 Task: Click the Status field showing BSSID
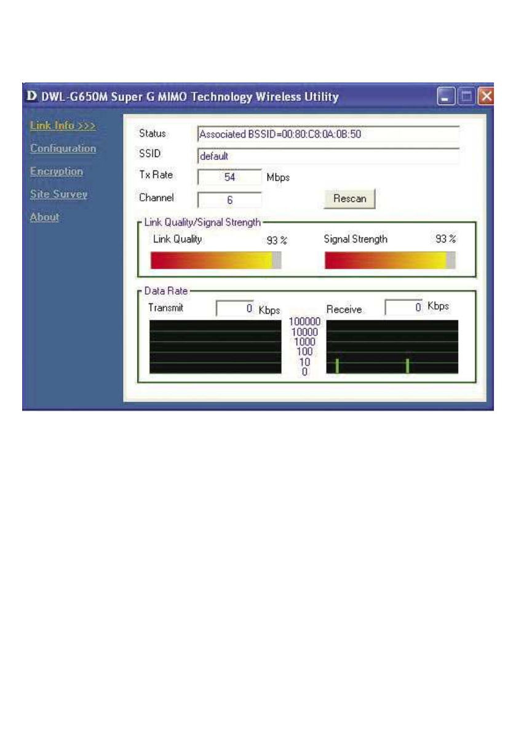point(328,134)
